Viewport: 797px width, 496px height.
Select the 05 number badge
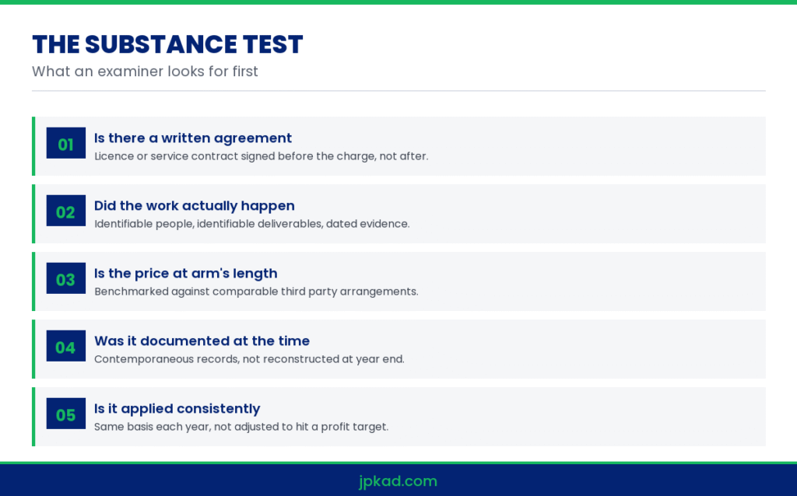pos(66,414)
